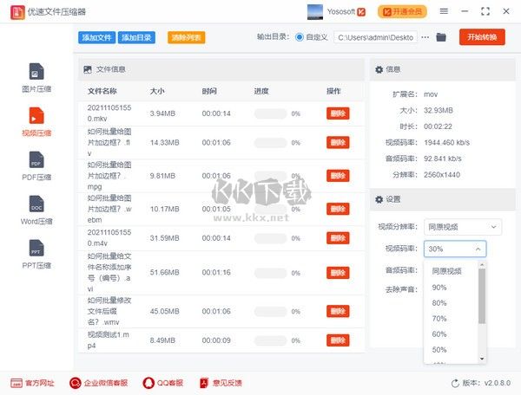The width and height of the screenshot is (521, 395).
Task: Click the 设置 panel gear icon
Action: (x=379, y=199)
